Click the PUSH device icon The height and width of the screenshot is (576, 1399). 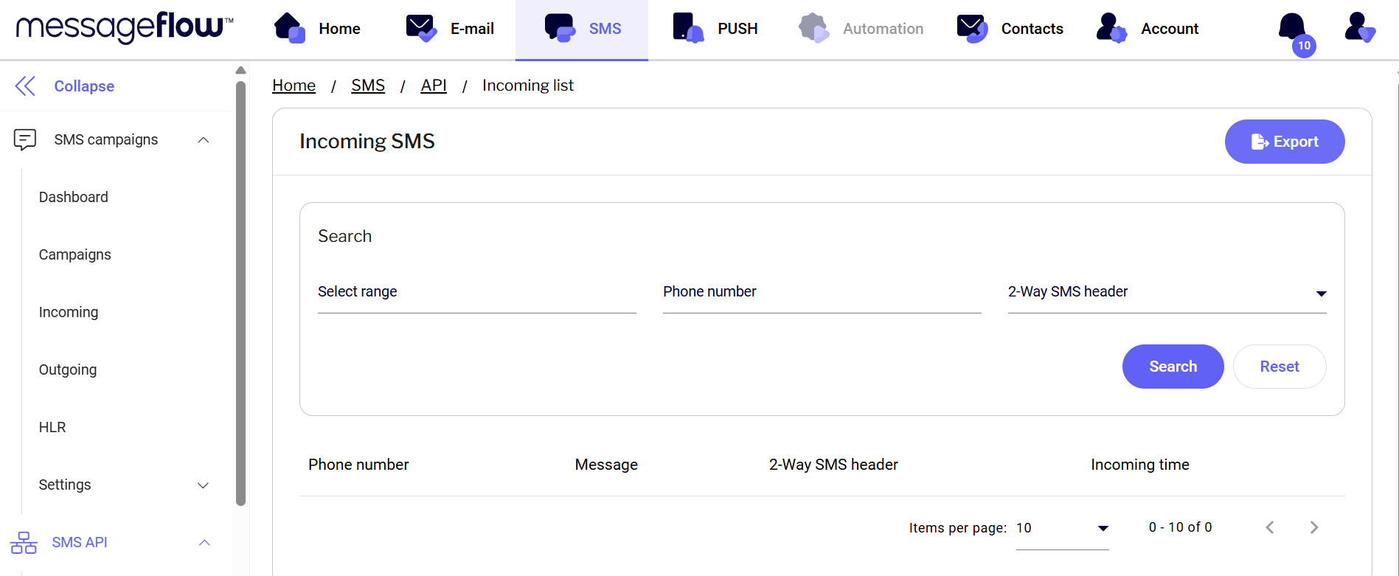click(x=687, y=28)
